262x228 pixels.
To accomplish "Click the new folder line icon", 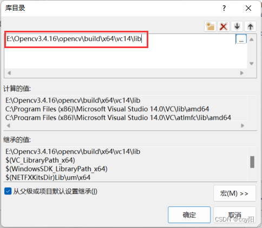I will pyautogui.click(x=210, y=26).
